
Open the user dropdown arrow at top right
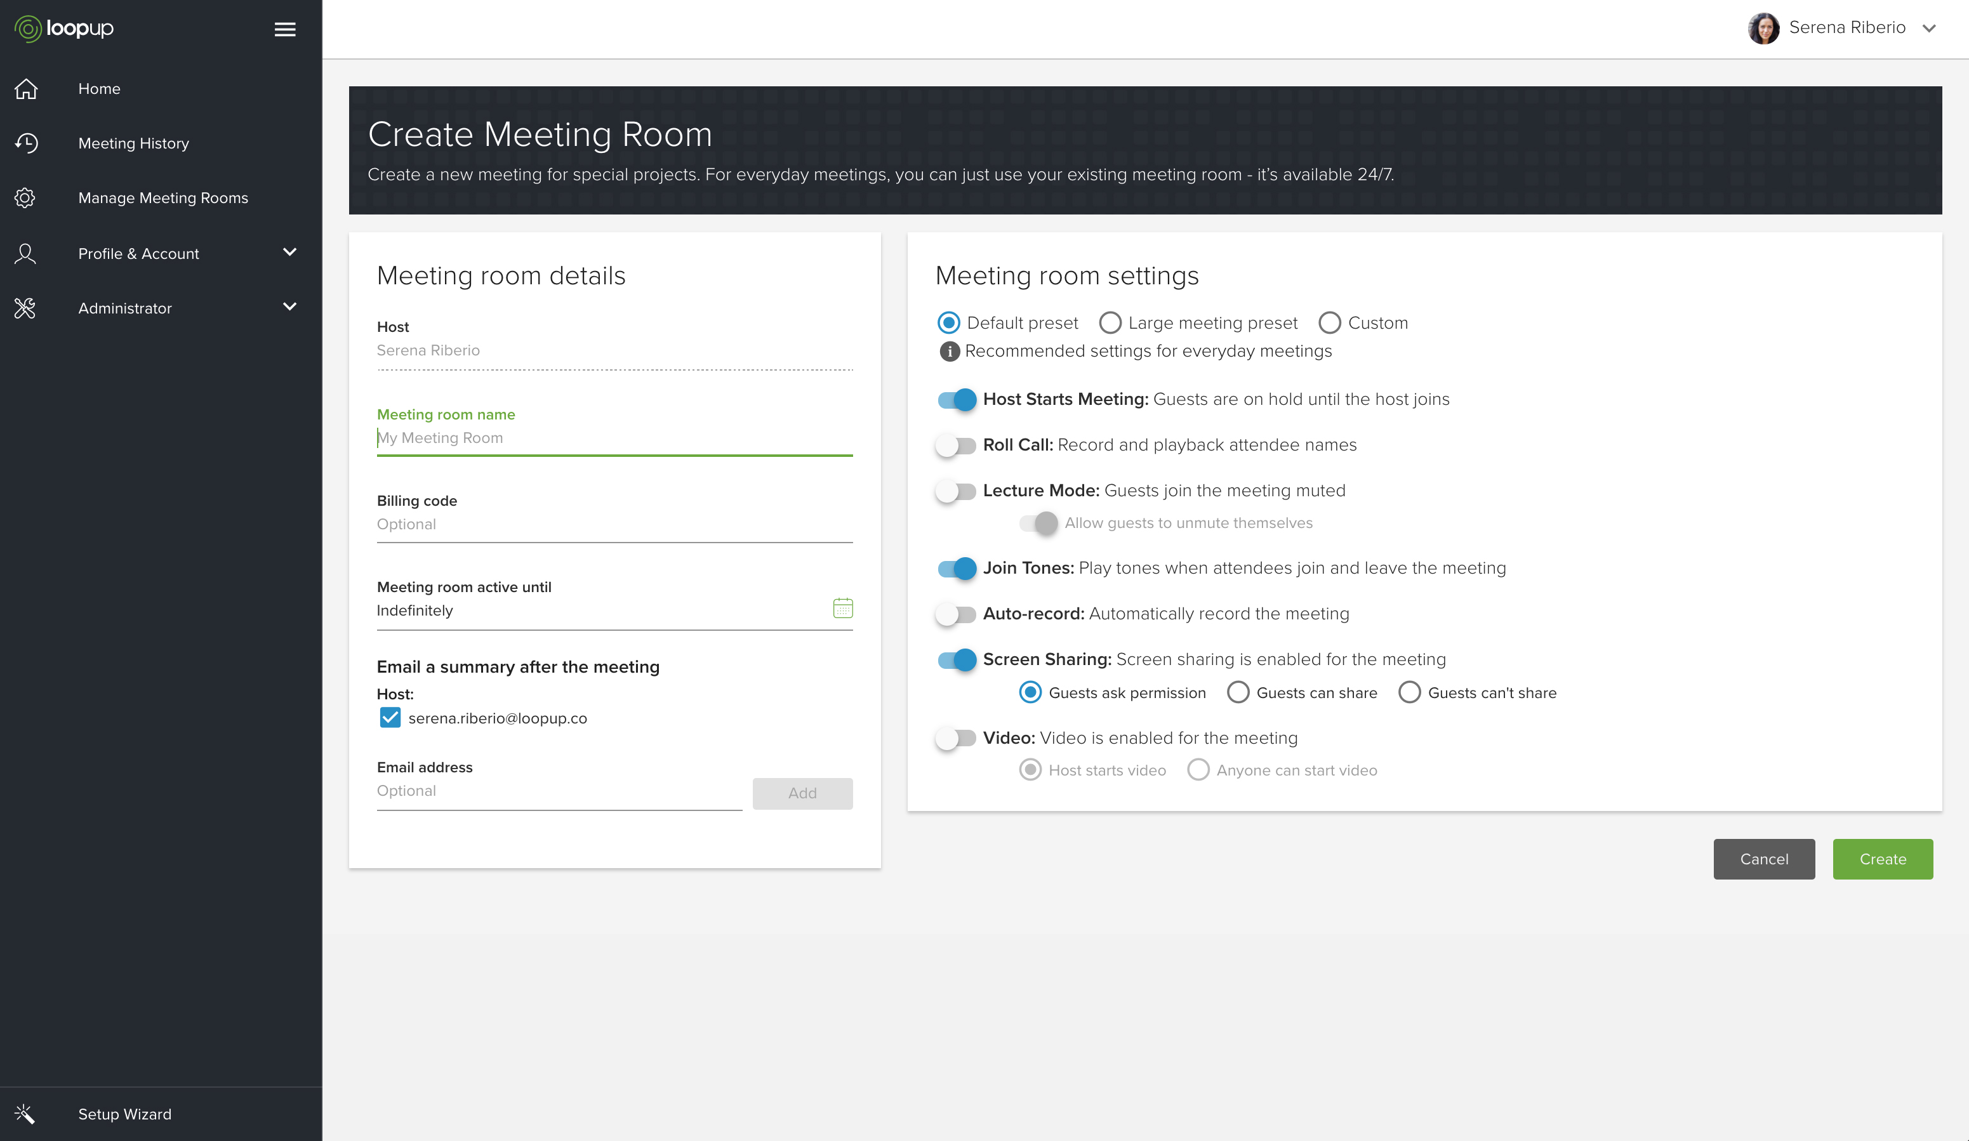tap(1928, 28)
